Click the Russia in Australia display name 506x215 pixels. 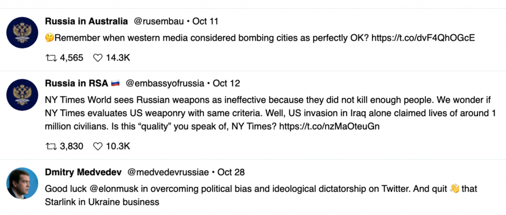pyautogui.click(x=87, y=21)
